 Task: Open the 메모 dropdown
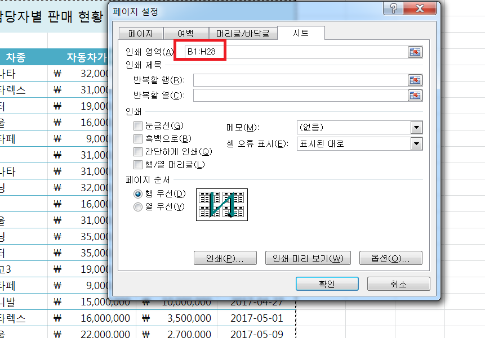coord(416,128)
